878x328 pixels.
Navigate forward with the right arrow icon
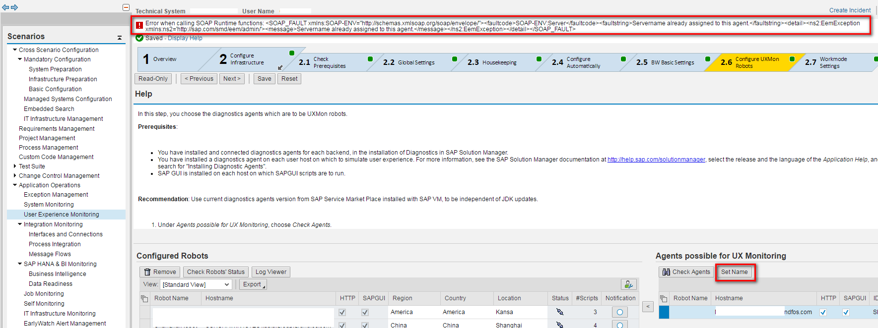click(14, 7)
